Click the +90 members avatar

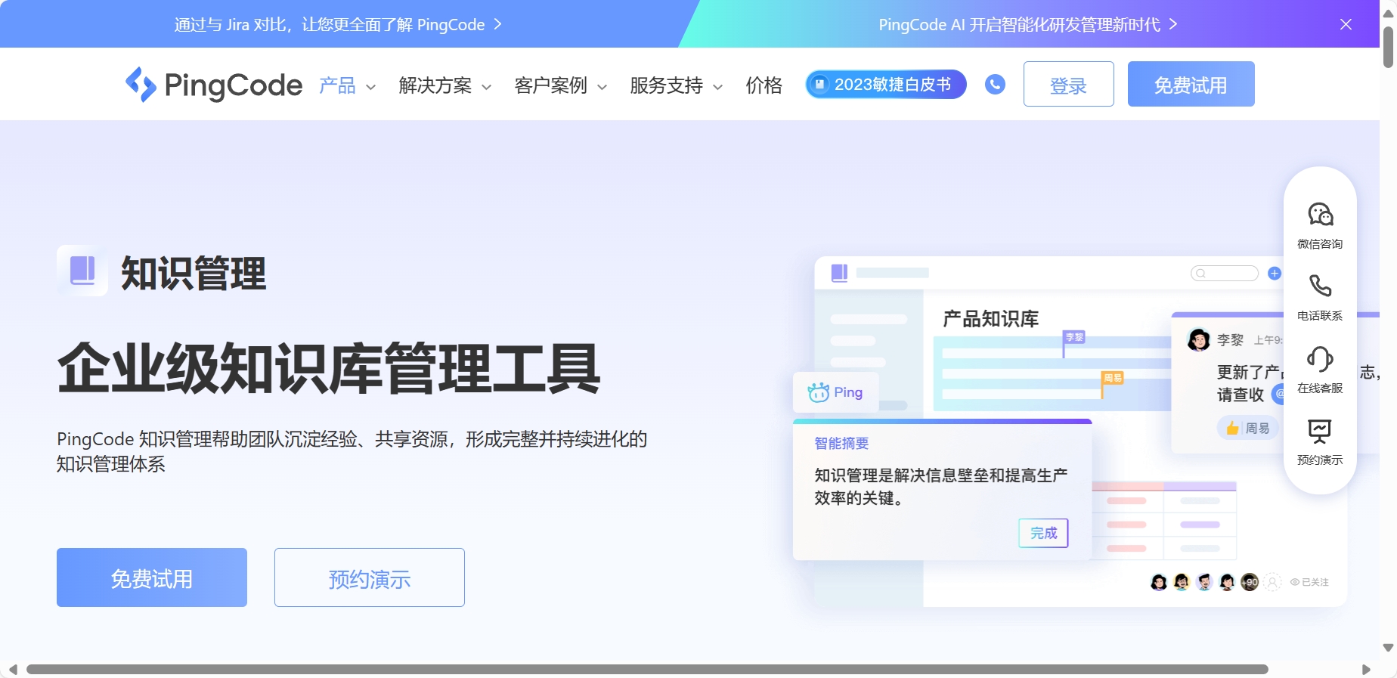1250,582
